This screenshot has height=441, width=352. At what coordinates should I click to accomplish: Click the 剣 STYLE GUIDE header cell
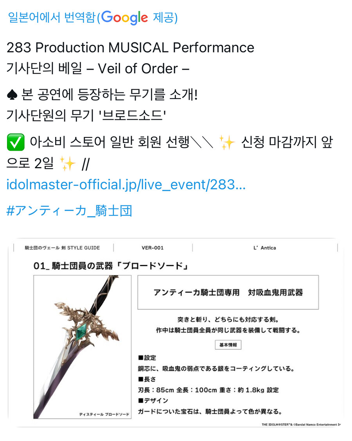point(63,248)
